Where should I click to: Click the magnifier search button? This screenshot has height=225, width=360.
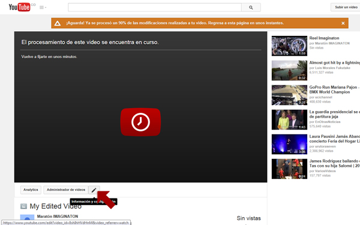pyautogui.click(x=251, y=8)
